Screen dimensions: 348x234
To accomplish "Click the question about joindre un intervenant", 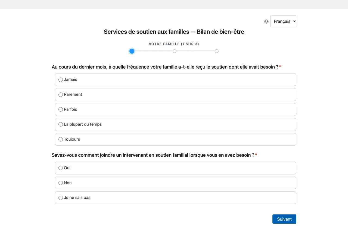I will [x=154, y=155].
